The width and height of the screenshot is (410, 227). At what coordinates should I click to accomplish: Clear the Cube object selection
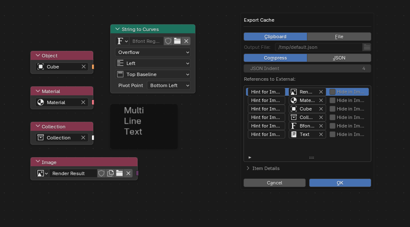click(84, 67)
